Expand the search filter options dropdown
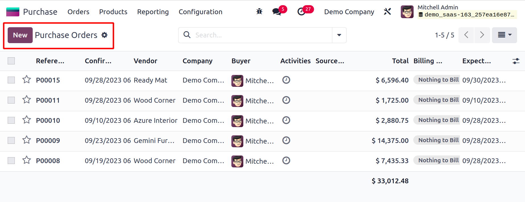The image size is (525, 202). click(x=339, y=35)
